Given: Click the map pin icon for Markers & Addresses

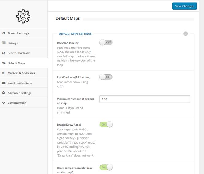Looking at the screenshot, I should [3, 73].
